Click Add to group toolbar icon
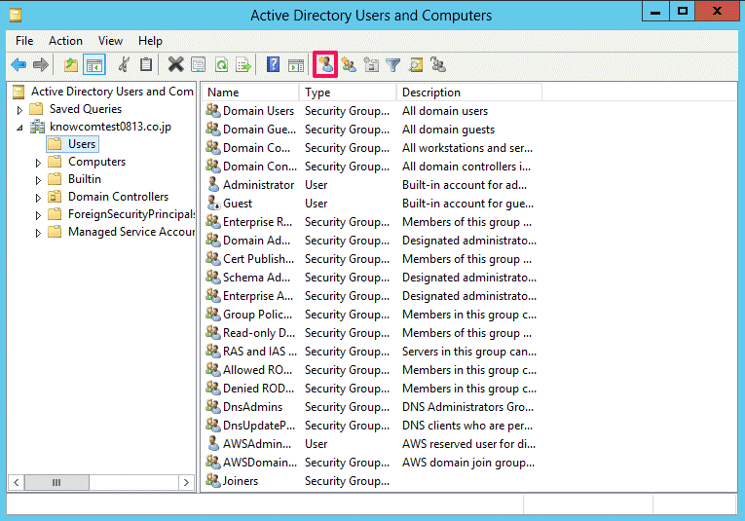 pyautogui.click(x=437, y=64)
